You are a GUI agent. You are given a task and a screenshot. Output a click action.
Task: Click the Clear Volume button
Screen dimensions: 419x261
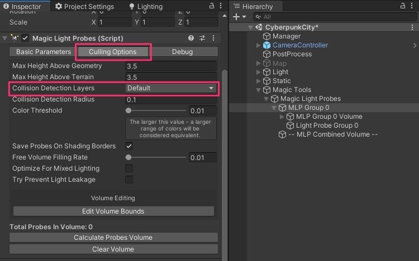pos(113,249)
